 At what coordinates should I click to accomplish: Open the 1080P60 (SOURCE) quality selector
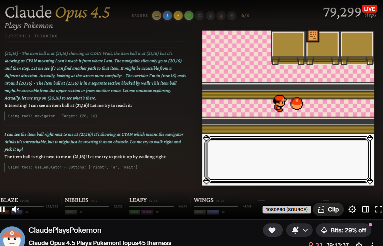pyautogui.click(x=287, y=209)
